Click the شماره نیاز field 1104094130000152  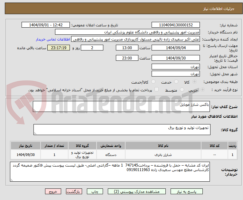176,25
